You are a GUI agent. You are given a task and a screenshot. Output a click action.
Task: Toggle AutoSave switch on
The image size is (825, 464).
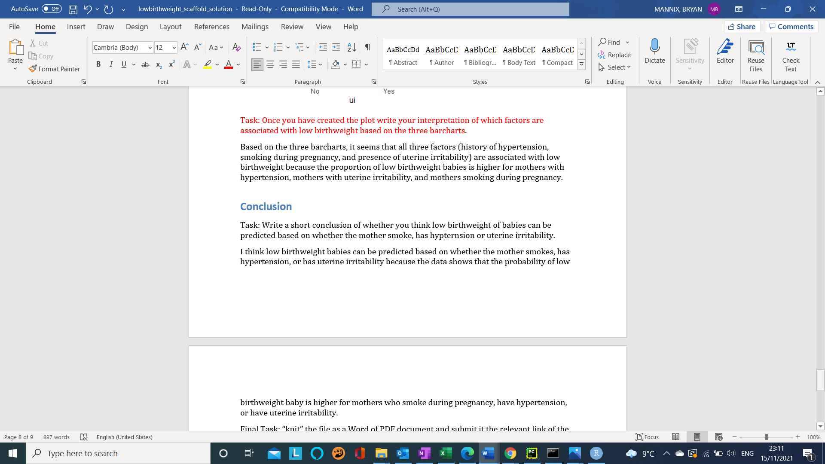point(52,9)
